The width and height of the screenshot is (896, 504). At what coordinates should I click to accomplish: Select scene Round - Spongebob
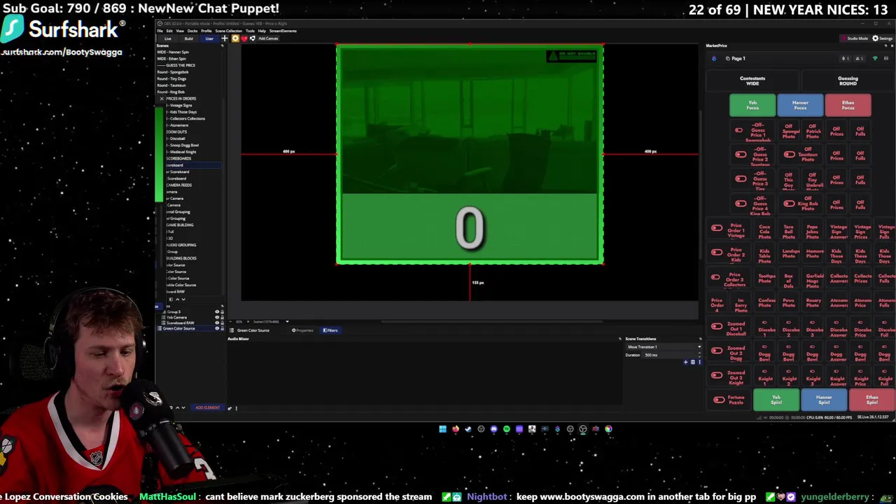[173, 72]
